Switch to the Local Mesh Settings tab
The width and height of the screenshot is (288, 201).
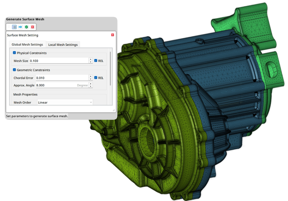coord(63,45)
